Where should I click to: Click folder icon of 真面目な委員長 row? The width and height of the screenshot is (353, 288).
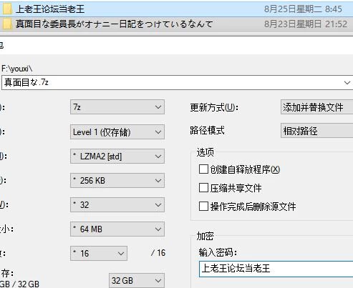(7, 24)
